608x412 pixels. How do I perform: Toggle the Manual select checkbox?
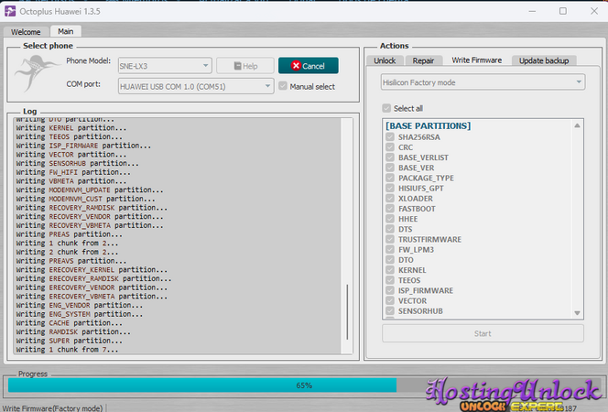282,87
